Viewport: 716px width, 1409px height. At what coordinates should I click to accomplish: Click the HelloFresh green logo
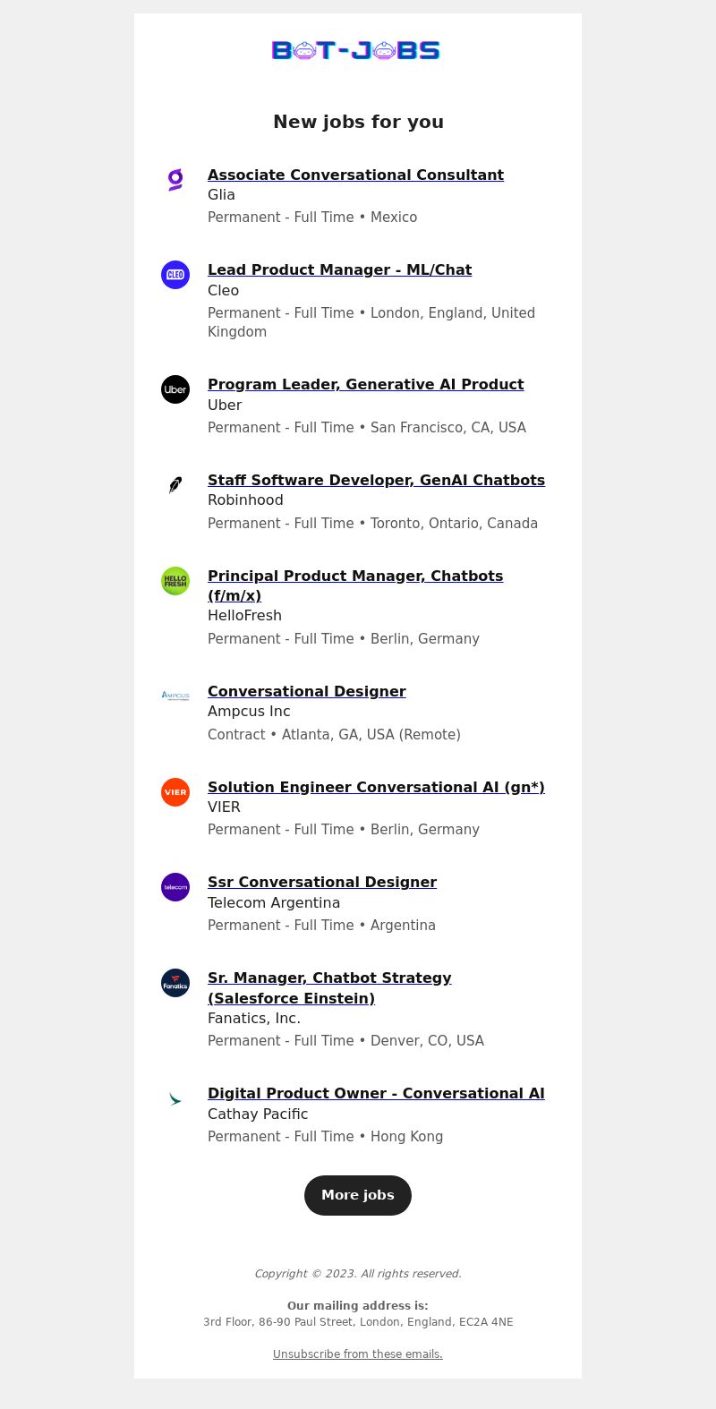[x=175, y=581]
